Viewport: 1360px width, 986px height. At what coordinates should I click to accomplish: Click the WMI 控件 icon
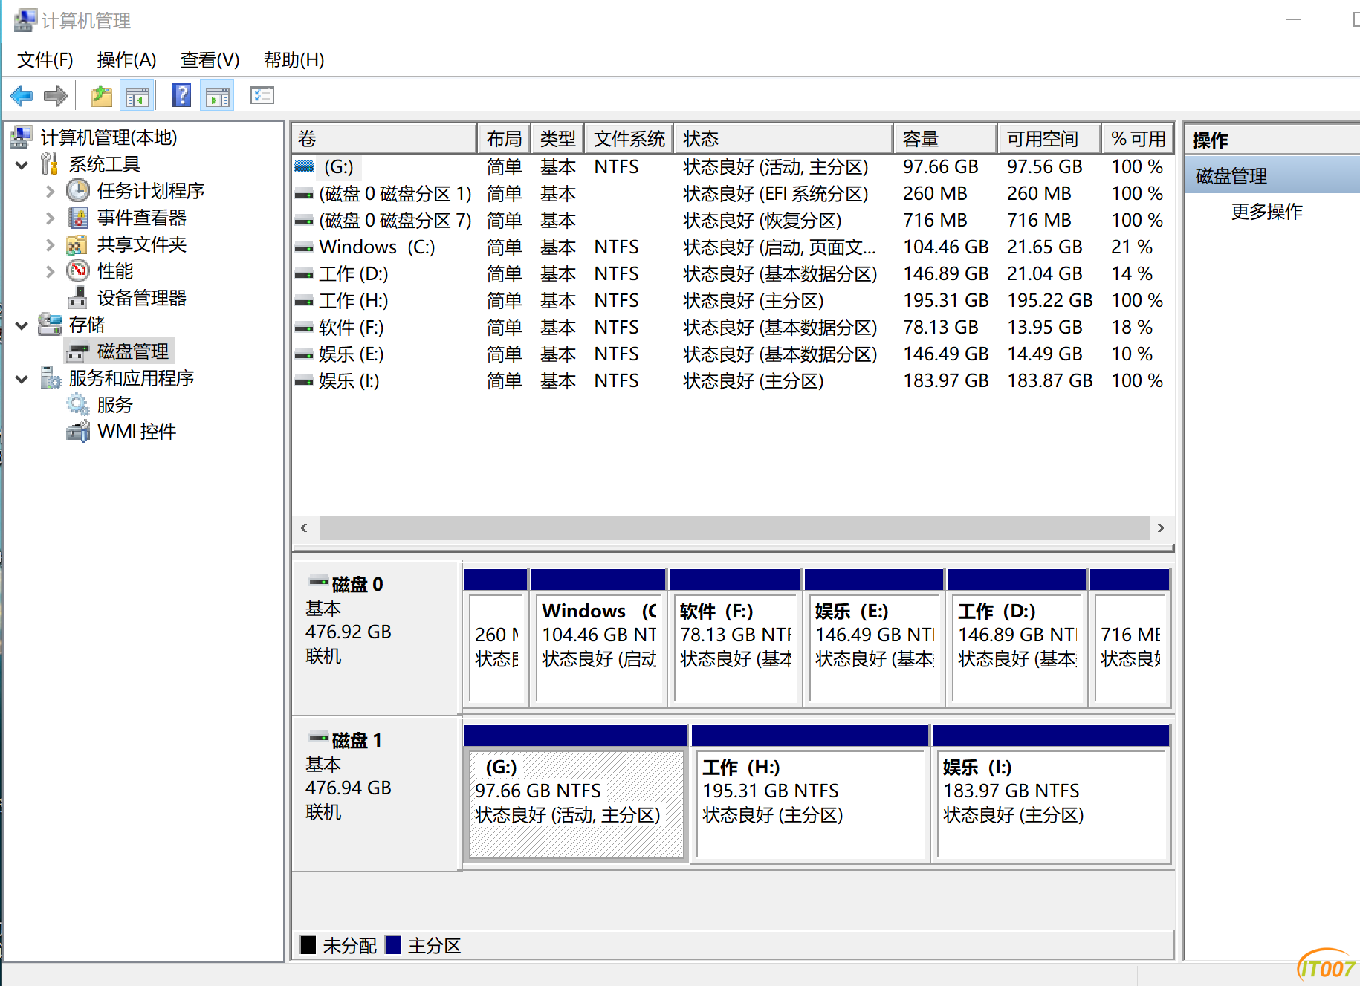tap(78, 431)
